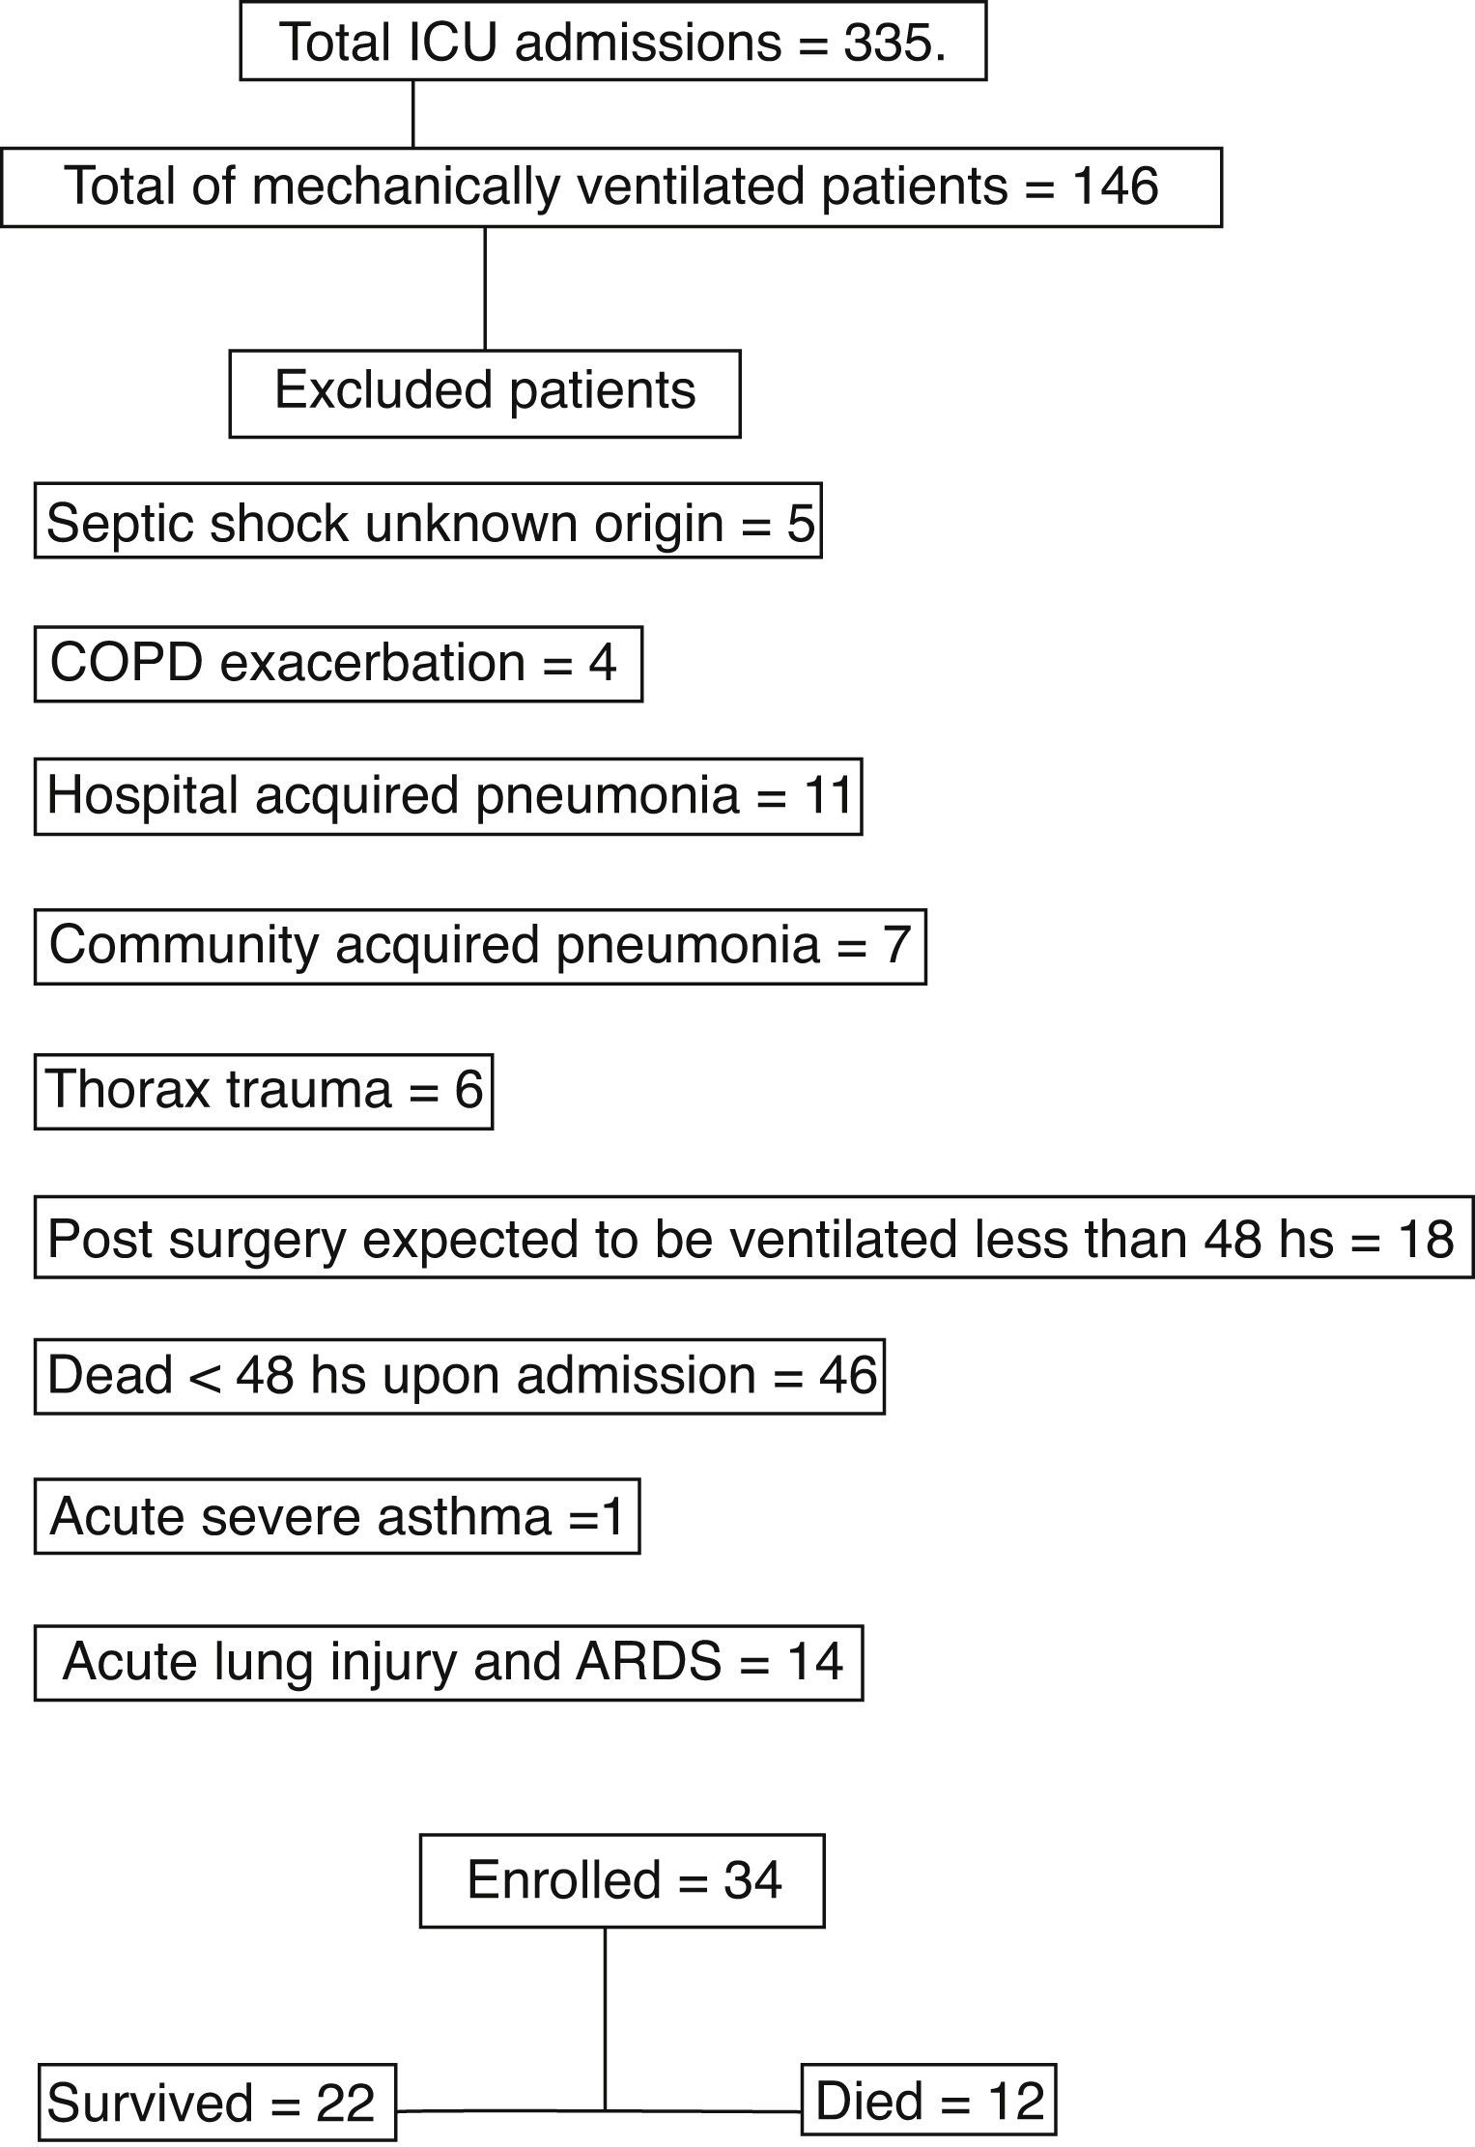The width and height of the screenshot is (1475, 2147).
Task: Select the Hospital acquired pneumonia = 11 box
Action: pyautogui.click(x=448, y=796)
